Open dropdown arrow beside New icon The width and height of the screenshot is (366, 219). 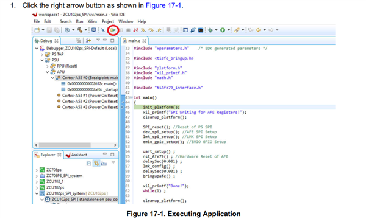pos(43,30)
